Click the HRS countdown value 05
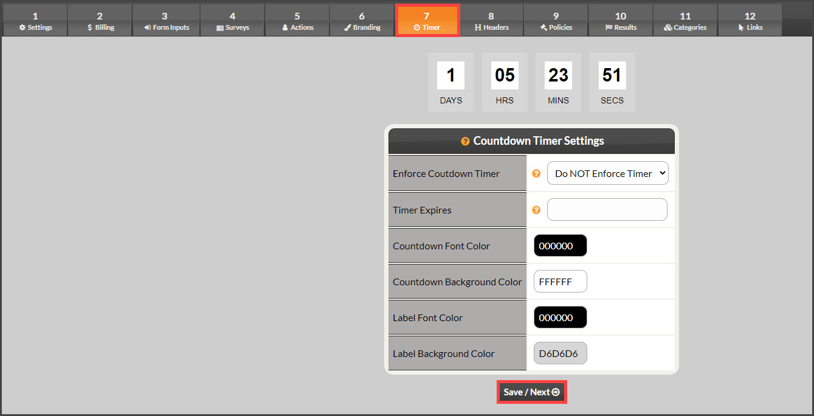 (505, 75)
